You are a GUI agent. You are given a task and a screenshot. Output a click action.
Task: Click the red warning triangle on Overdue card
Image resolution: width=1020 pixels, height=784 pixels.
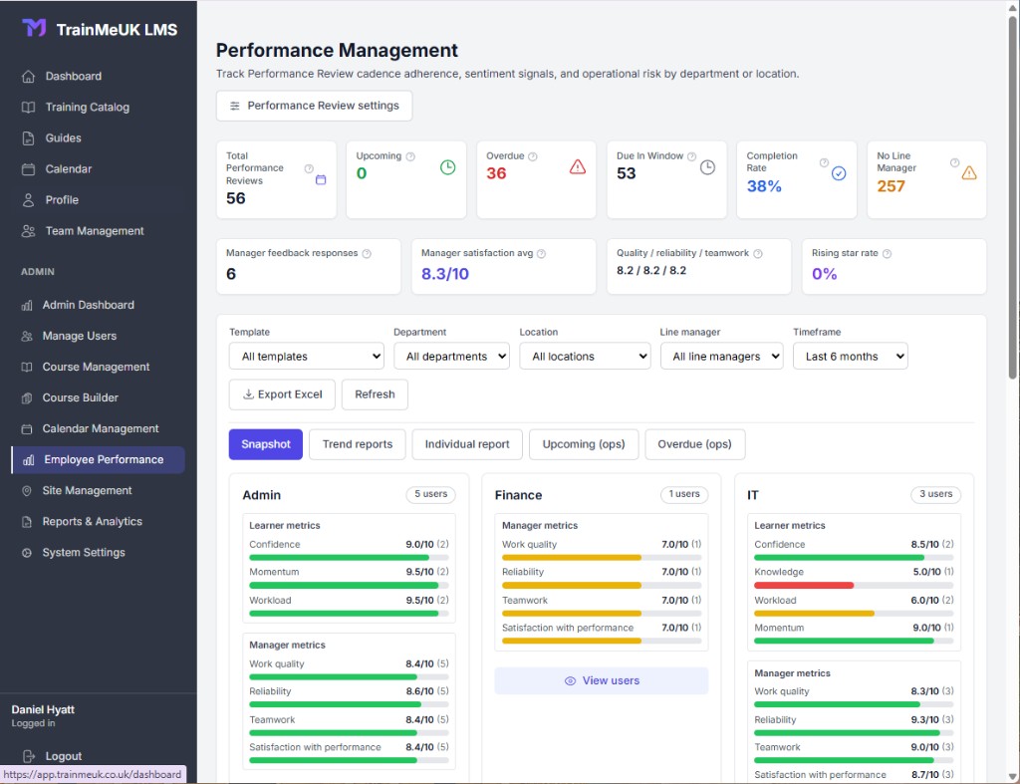click(x=578, y=167)
